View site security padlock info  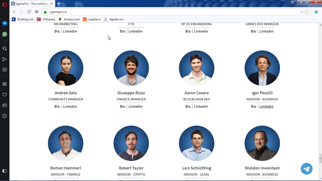(45, 12)
